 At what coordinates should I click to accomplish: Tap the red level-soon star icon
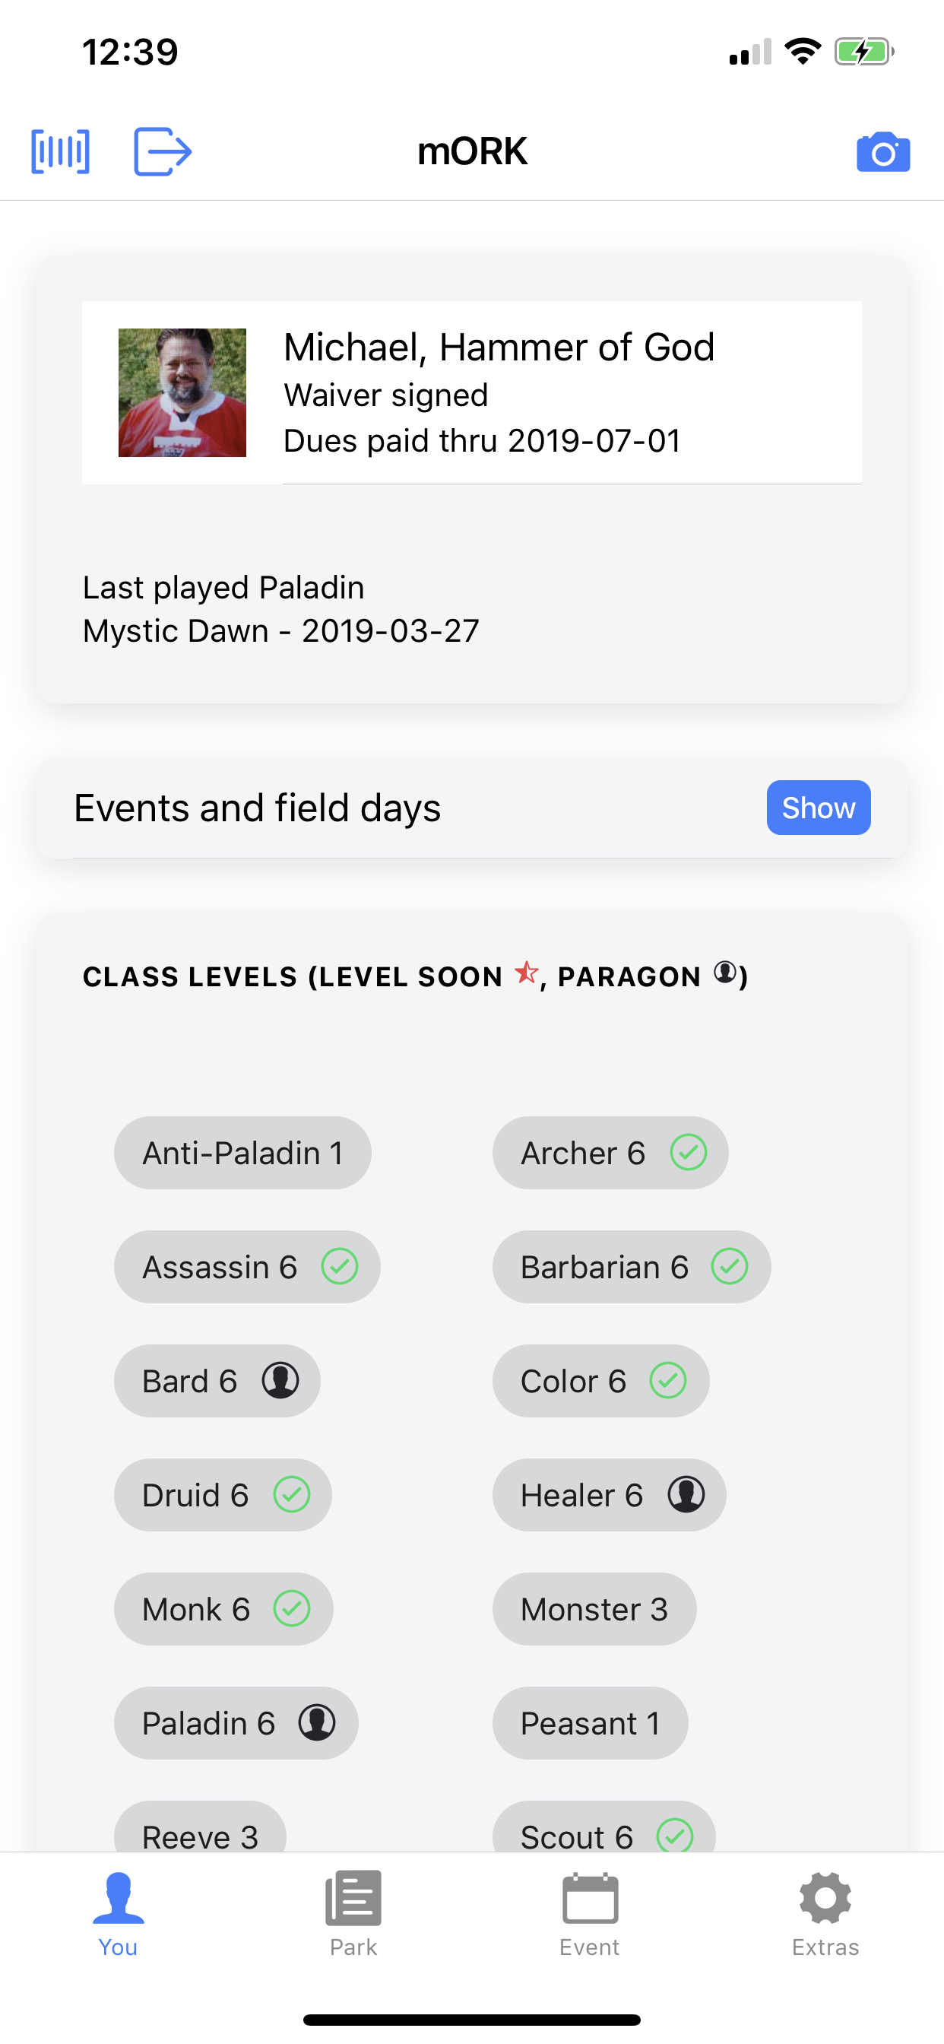click(526, 972)
